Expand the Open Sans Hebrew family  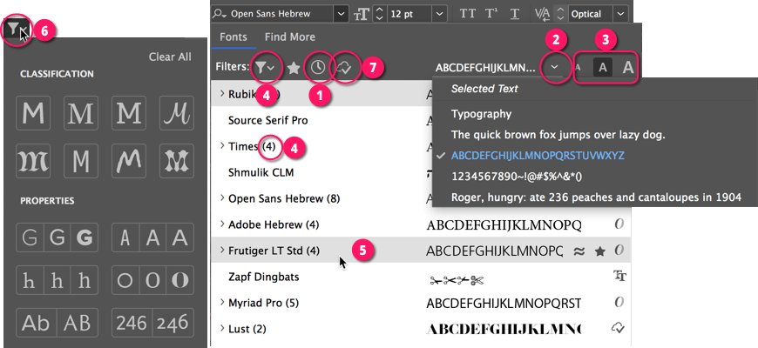(222, 197)
